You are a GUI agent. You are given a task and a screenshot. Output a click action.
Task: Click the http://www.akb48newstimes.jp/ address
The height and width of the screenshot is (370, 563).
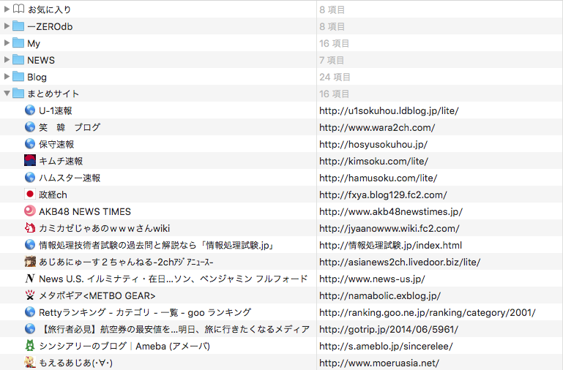pyautogui.click(x=391, y=212)
